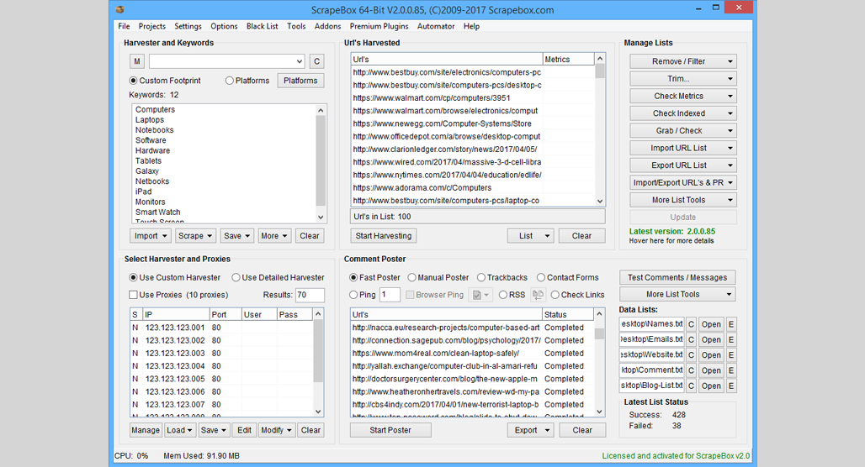Open the Black List menu
The height and width of the screenshot is (467, 865).
pos(262,26)
